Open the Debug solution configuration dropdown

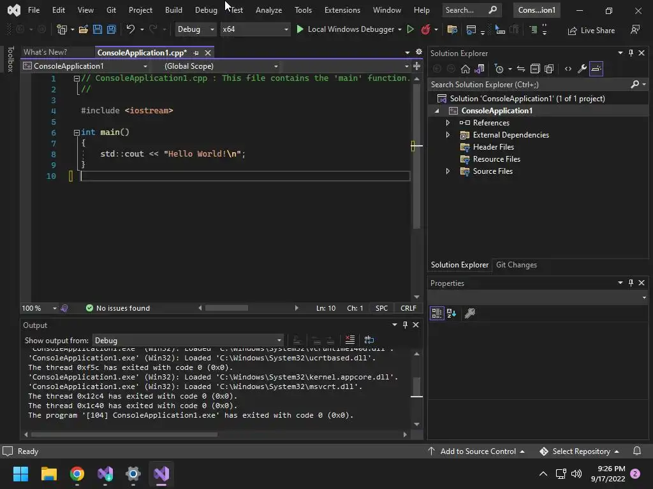(195, 29)
